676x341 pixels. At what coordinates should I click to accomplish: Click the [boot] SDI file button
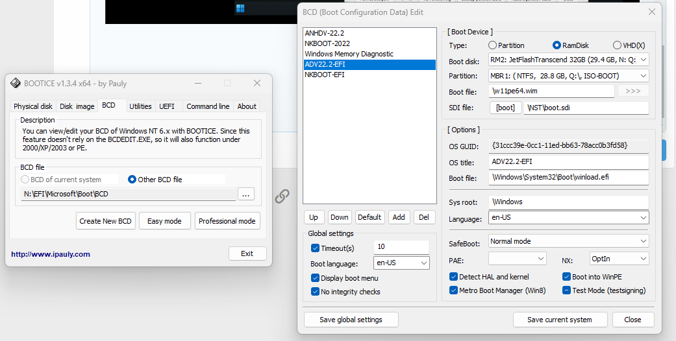pos(506,108)
